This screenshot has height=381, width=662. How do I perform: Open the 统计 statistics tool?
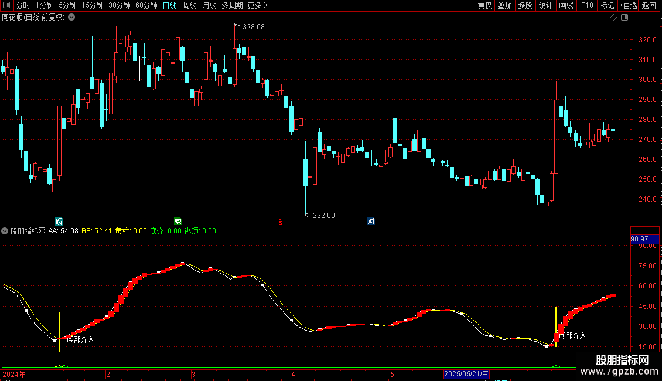pos(545,5)
